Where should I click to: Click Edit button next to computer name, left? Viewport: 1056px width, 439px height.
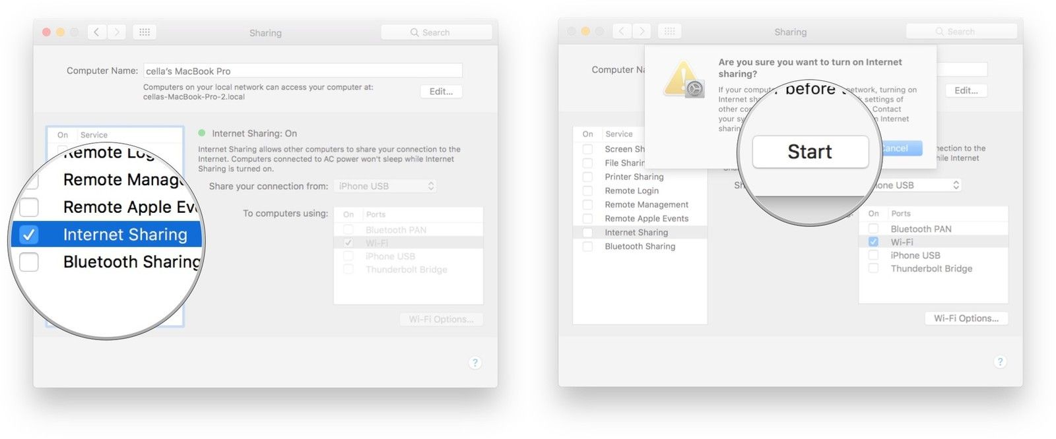click(441, 92)
